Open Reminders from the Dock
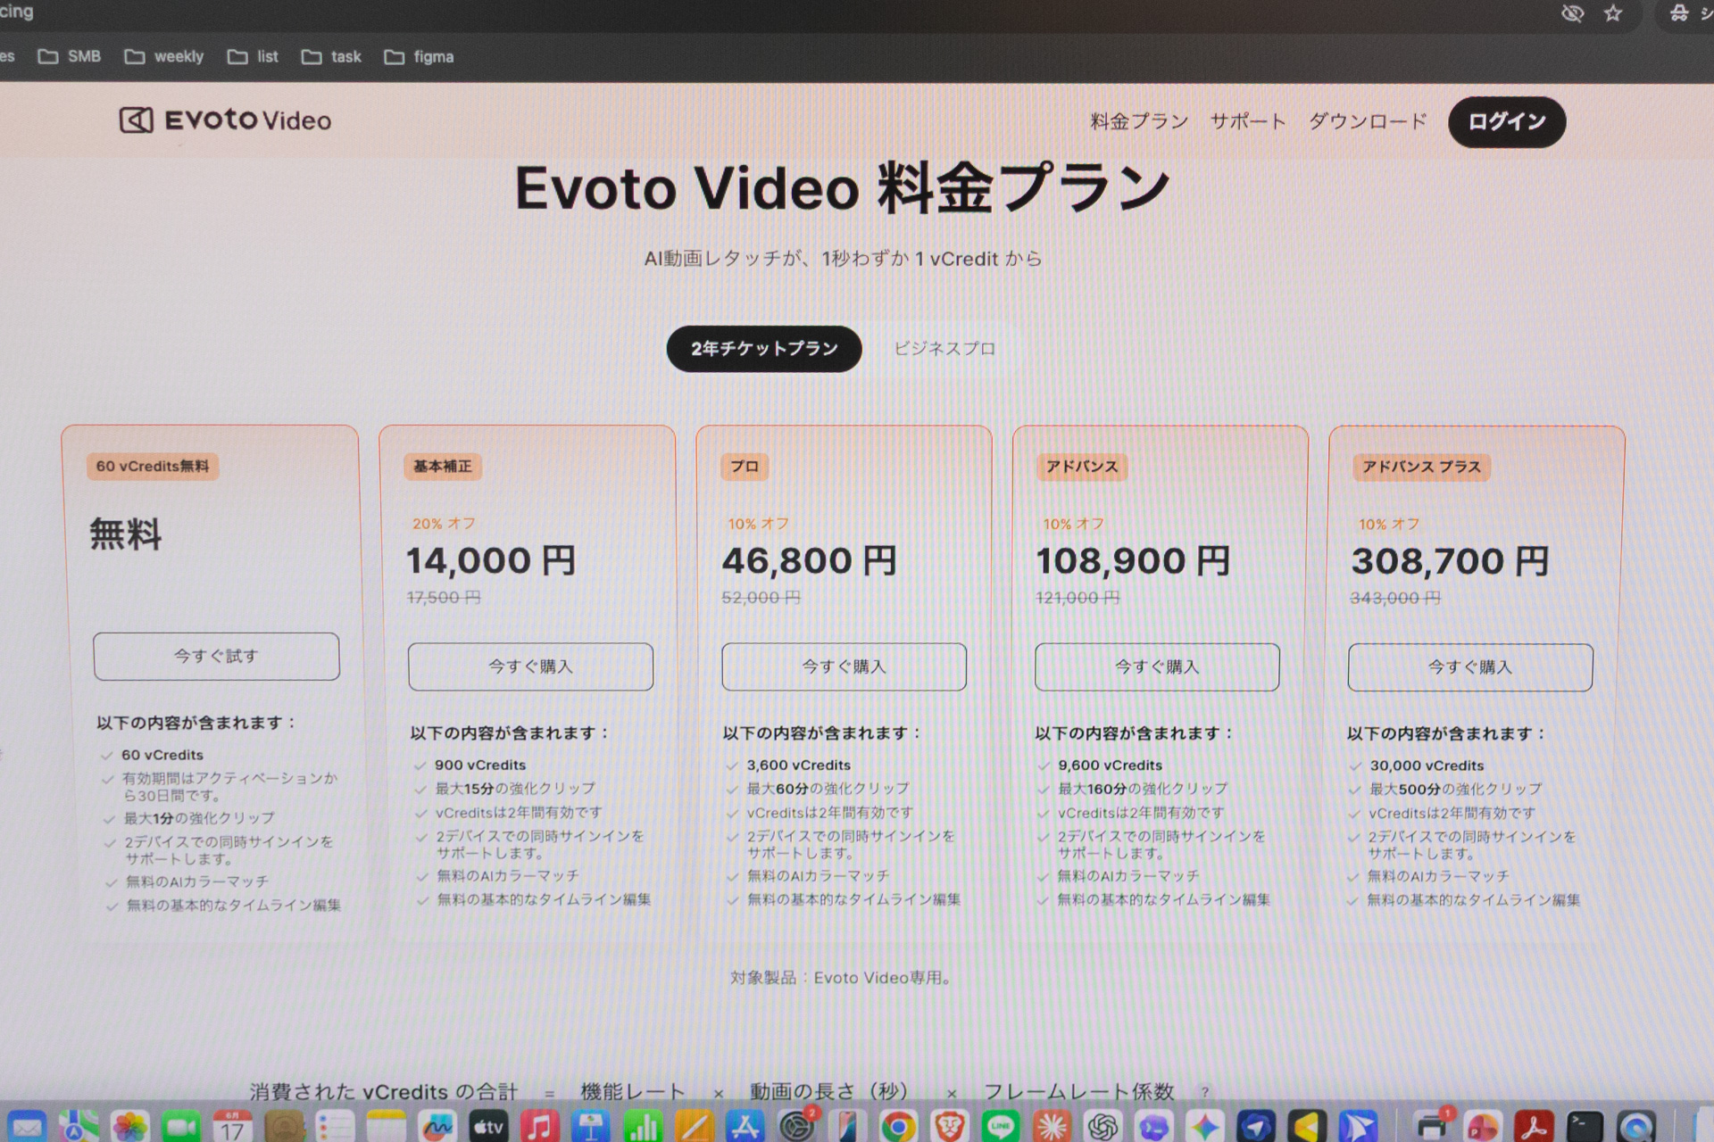 (x=336, y=1127)
